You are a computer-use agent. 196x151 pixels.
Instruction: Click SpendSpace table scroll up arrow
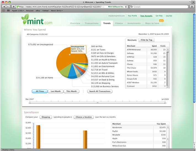[x=168, y=127]
